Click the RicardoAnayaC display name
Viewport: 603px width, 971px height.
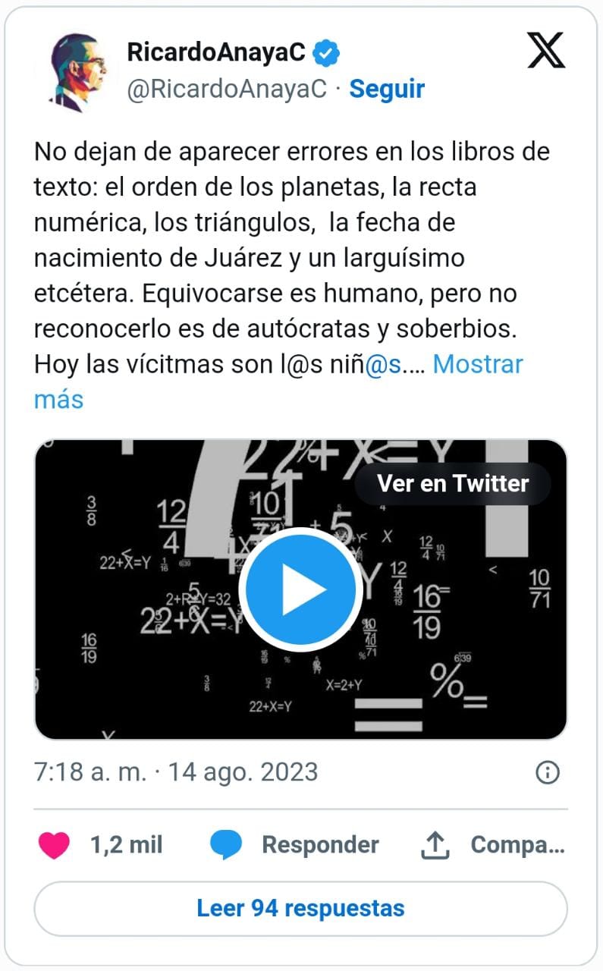coord(216,52)
